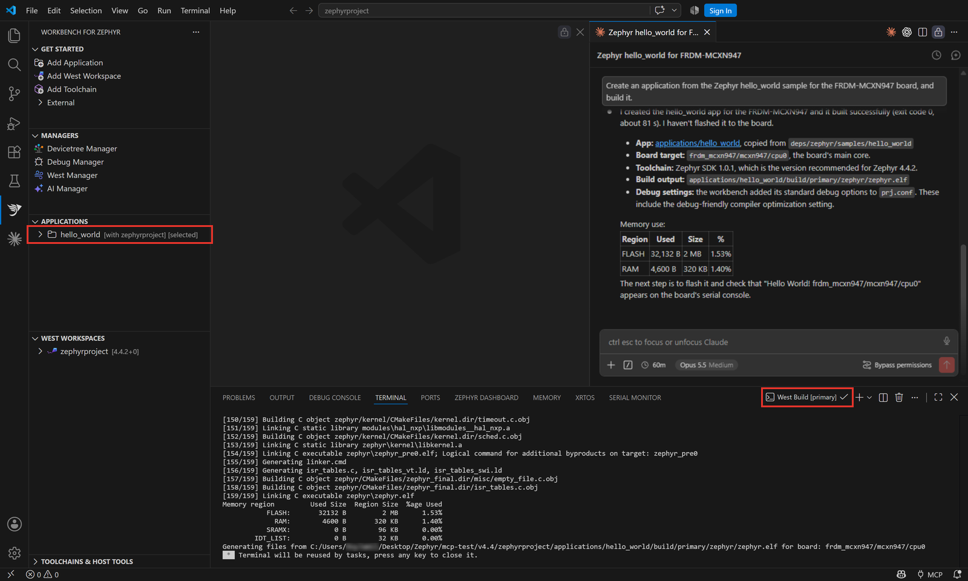Open Run and Debug view
The image size is (968, 581).
pos(14,123)
